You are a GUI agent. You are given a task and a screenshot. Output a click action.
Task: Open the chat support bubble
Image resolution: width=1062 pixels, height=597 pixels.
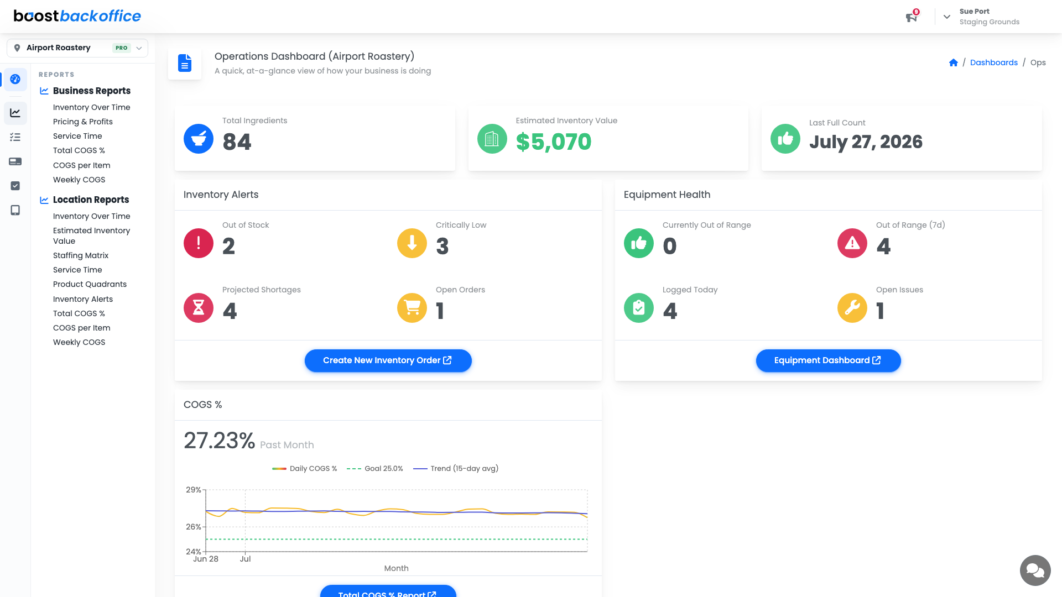click(1035, 570)
